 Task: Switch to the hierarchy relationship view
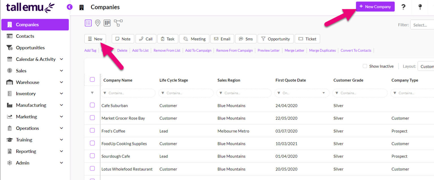[x=118, y=23]
